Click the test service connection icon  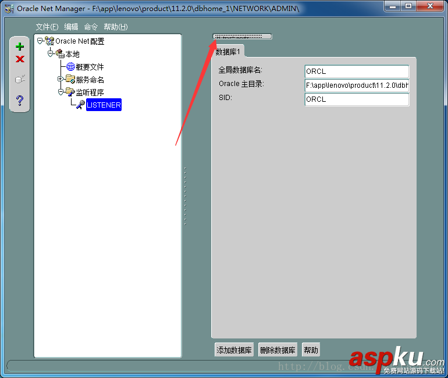(x=20, y=79)
